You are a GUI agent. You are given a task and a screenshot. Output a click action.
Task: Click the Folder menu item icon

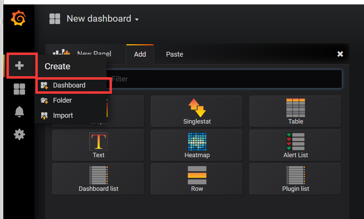(44, 101)
